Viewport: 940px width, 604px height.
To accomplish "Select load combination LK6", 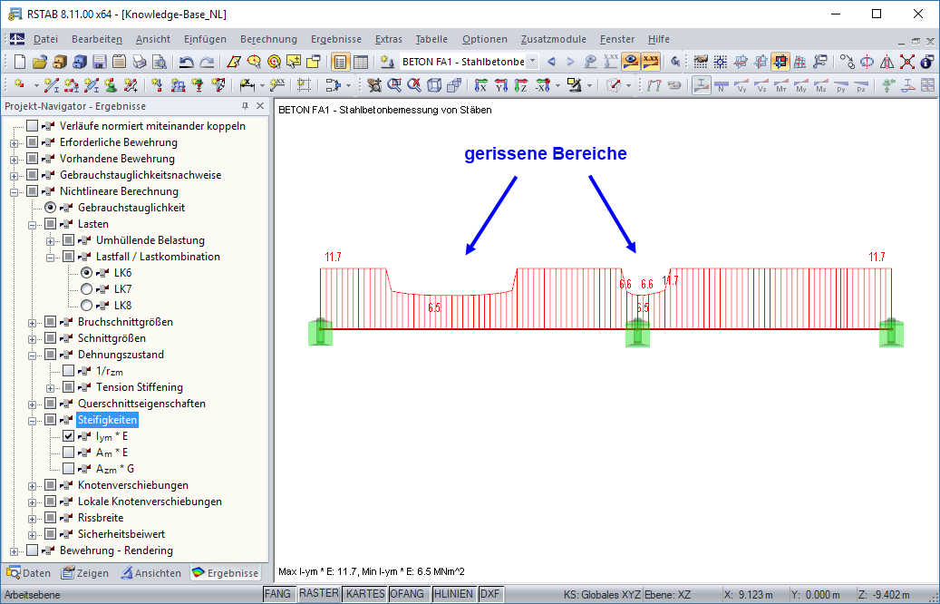I will [87, 273].
